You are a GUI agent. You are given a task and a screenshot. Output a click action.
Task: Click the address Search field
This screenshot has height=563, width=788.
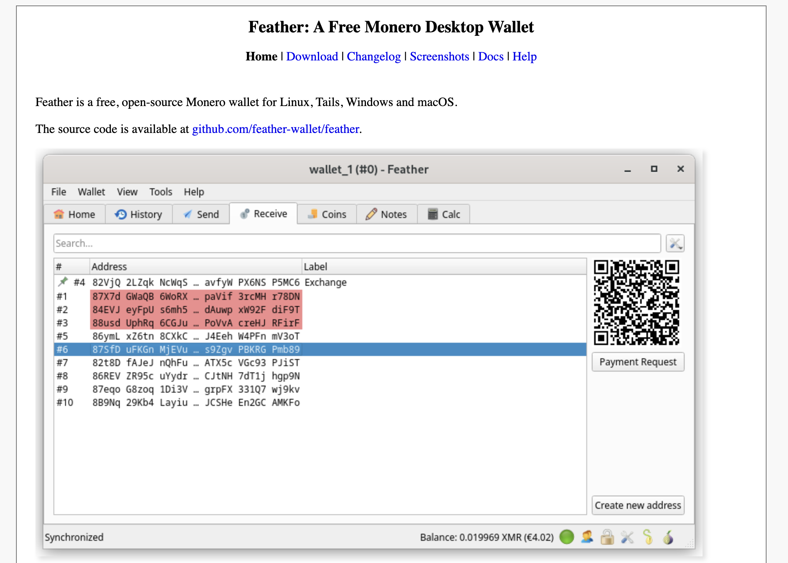tap(357, 244)
